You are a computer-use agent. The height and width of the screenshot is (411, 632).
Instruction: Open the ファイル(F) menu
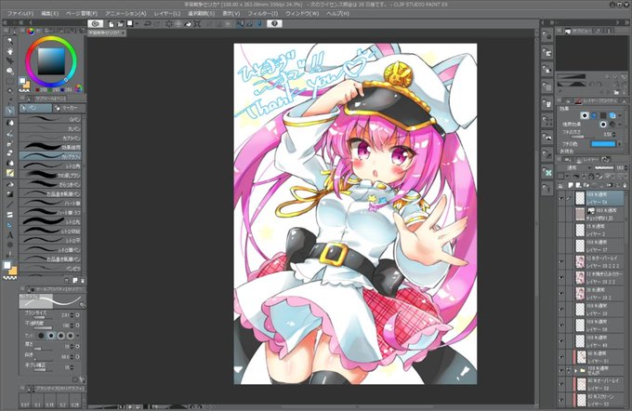coord(20,13)
